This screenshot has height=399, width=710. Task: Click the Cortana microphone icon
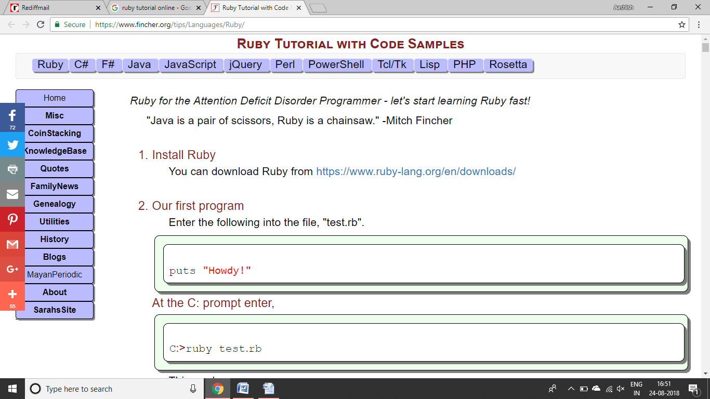[x=193, y=389]
